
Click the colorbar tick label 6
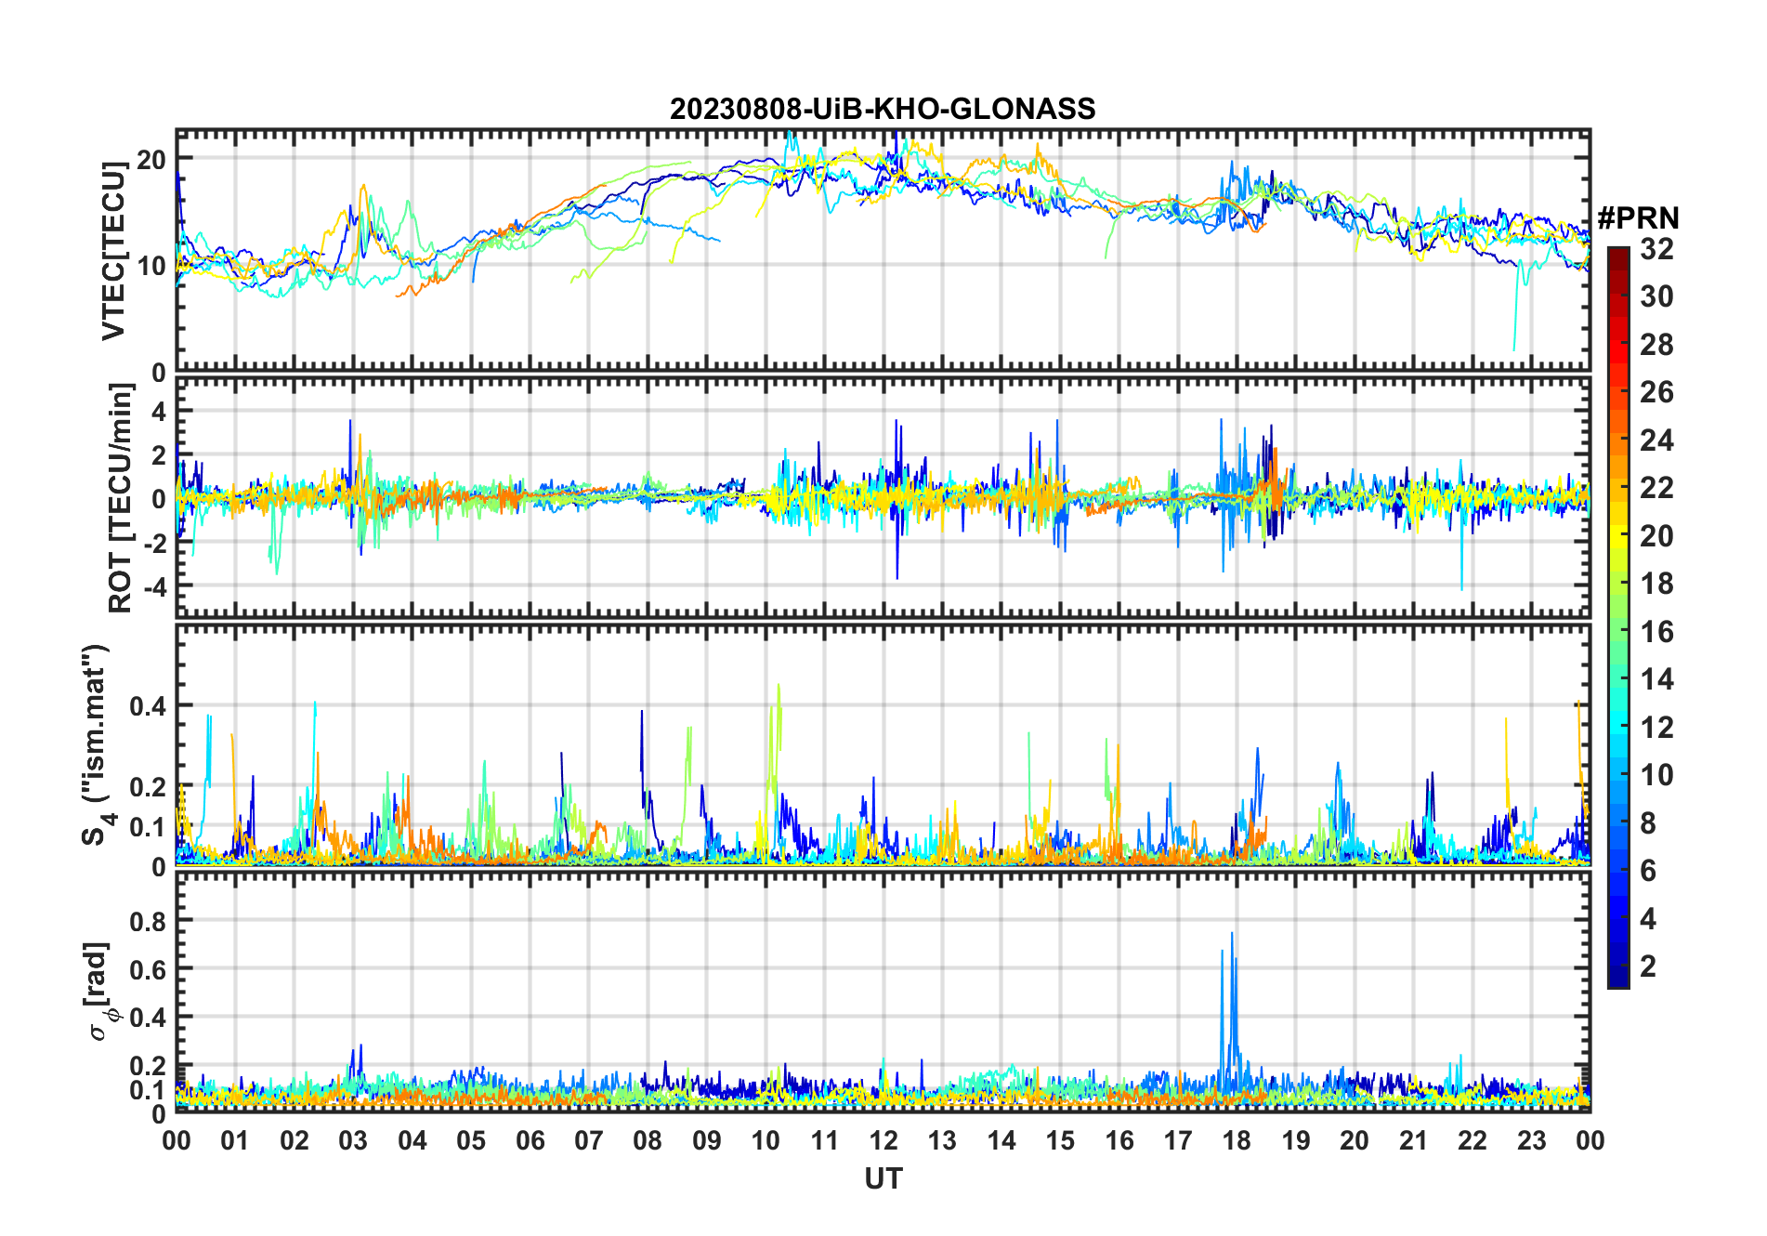[1648, 871]
